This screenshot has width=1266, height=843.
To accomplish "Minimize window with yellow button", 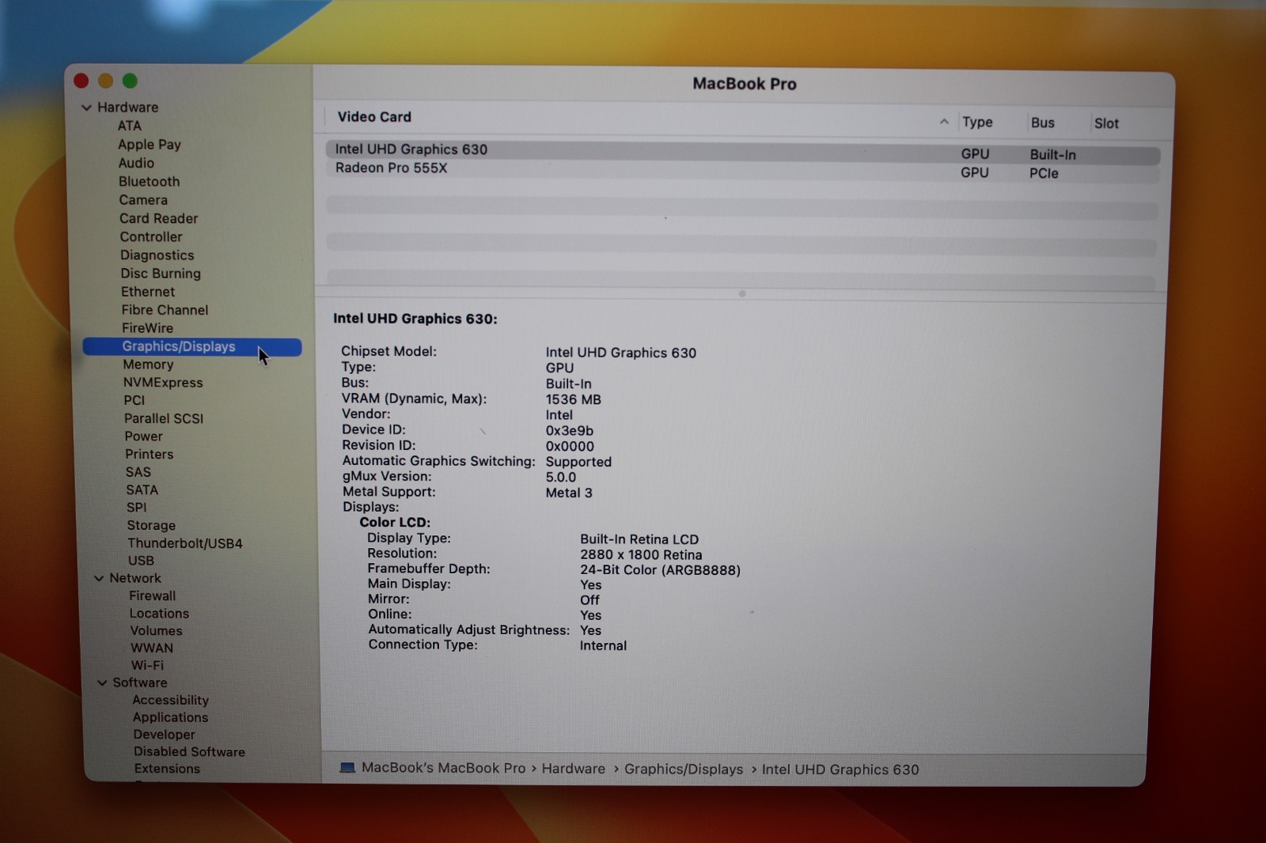I will [105, 81].
